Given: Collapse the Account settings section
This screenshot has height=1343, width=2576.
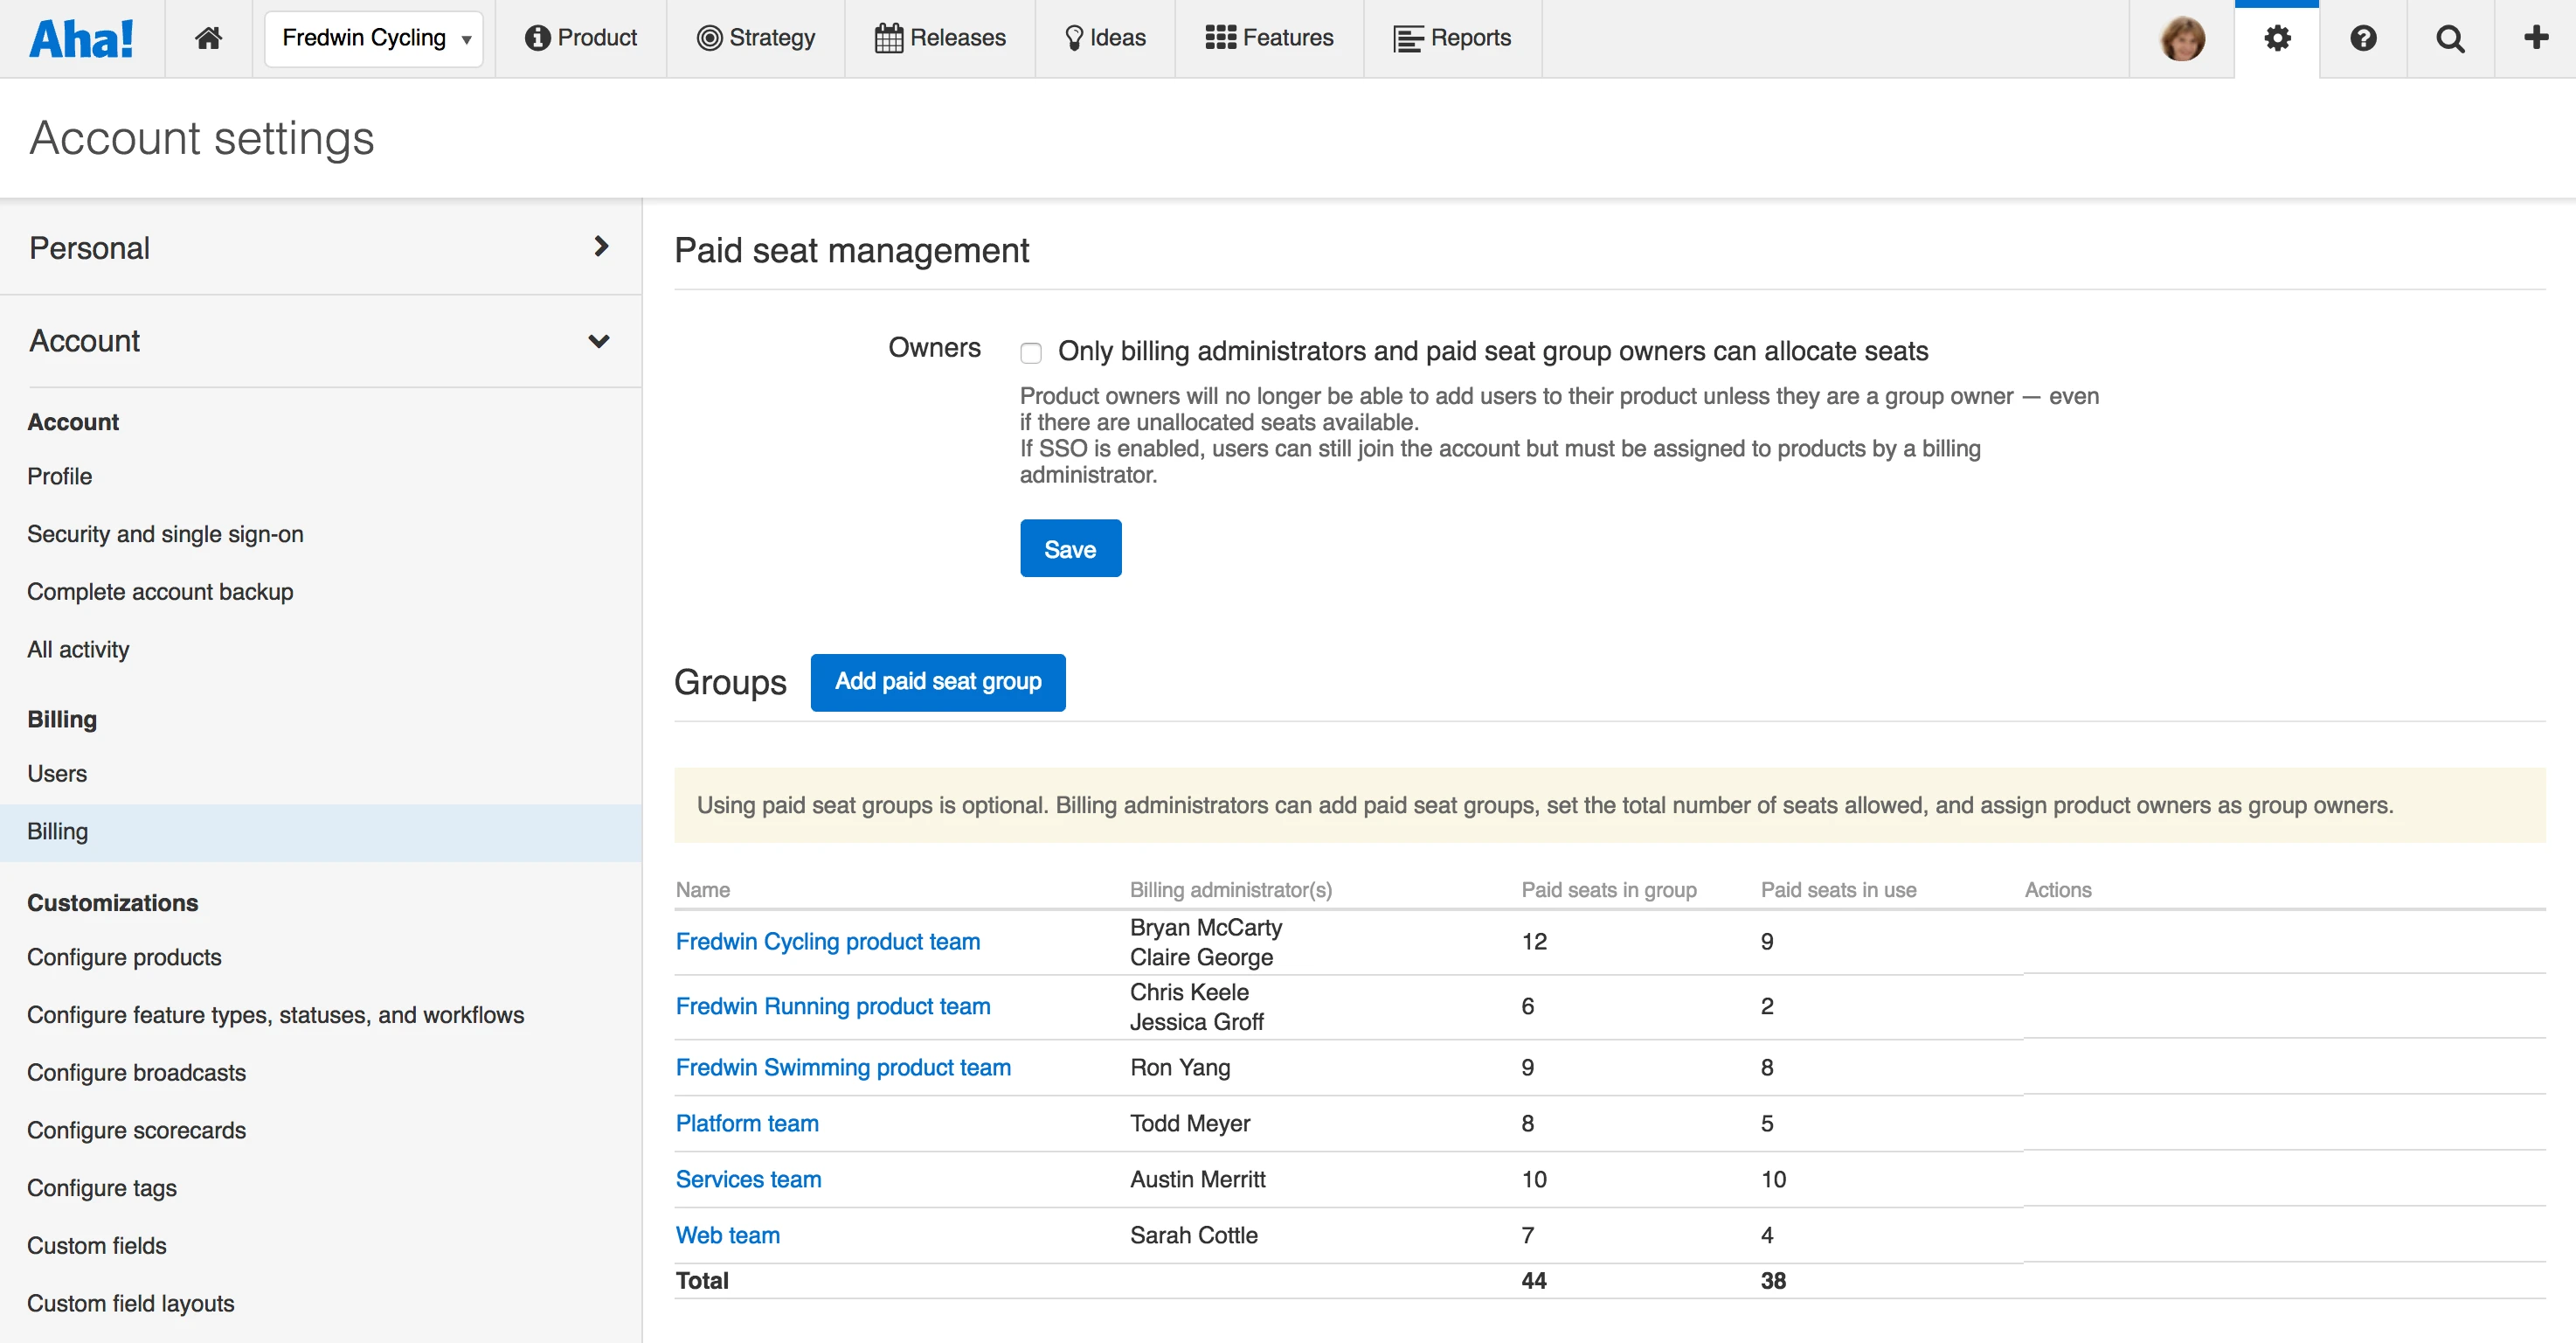Looking at the screenshot, I should 320,340.
